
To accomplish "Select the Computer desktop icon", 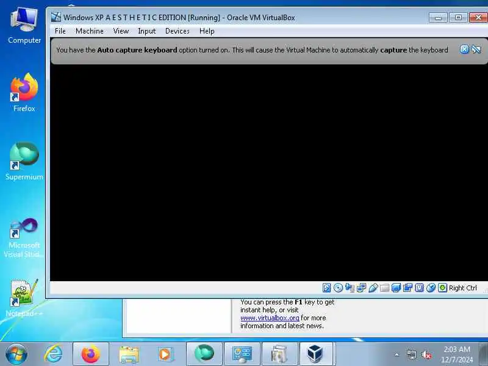I will pyautogui.click(x=24, y=26).
